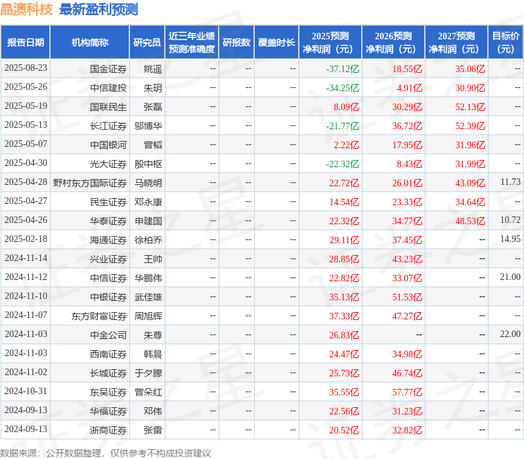Click the 20.52亿 profit value
524x459 pixels.
click(344, 431)
